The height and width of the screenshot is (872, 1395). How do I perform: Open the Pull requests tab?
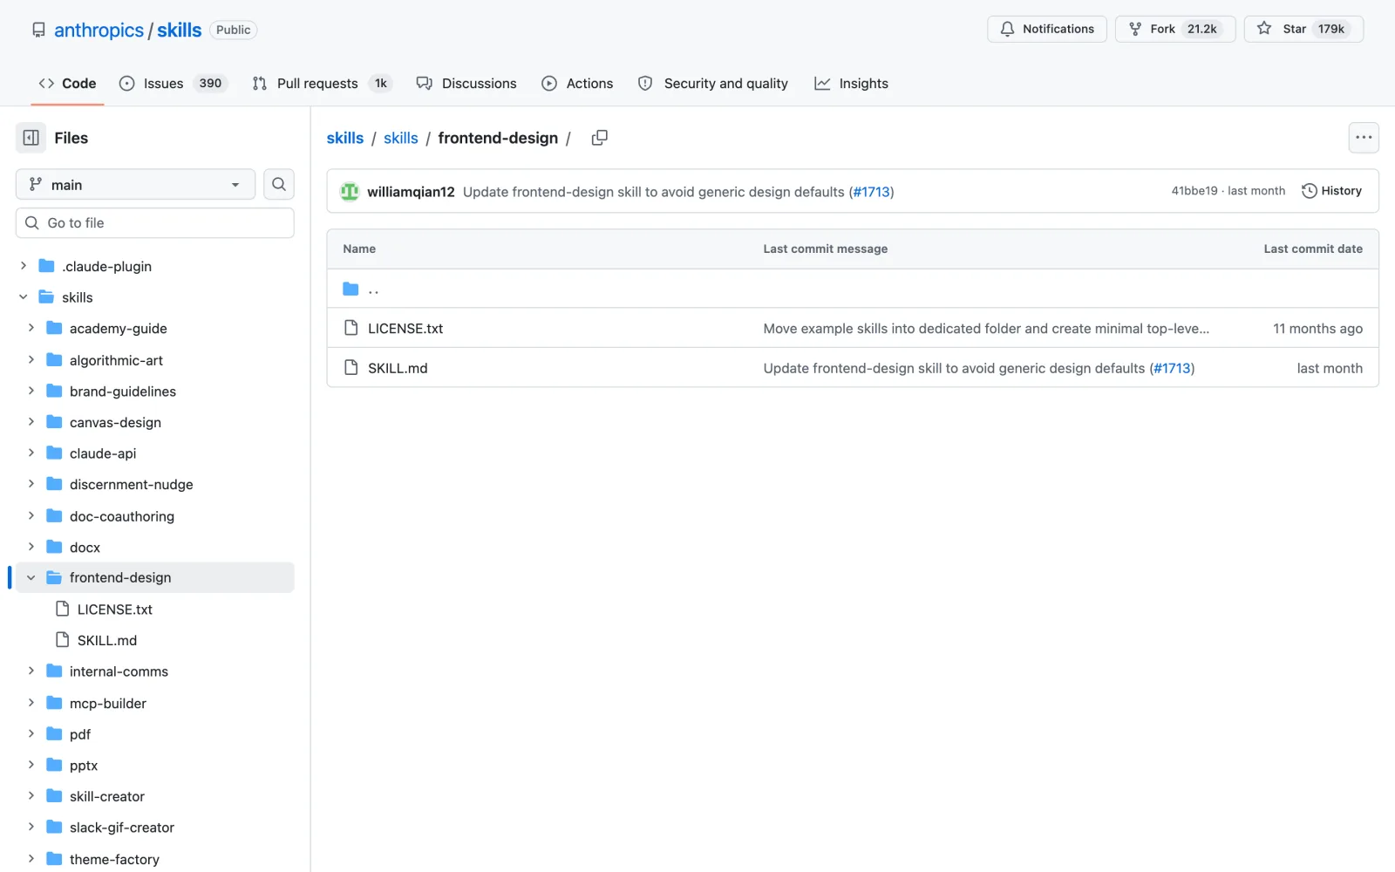pyautogui.click(x=322, y=84)
